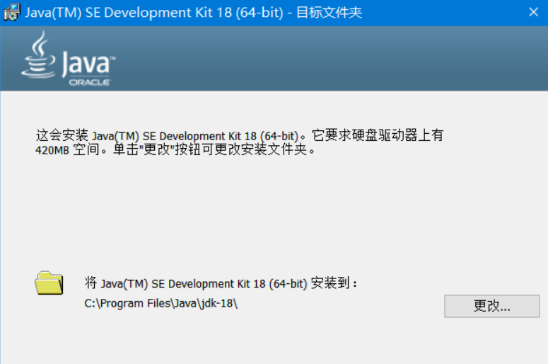Click the 更改... button
The width and height of the screenshot is (548, 364).
click(x=491, y=306)
